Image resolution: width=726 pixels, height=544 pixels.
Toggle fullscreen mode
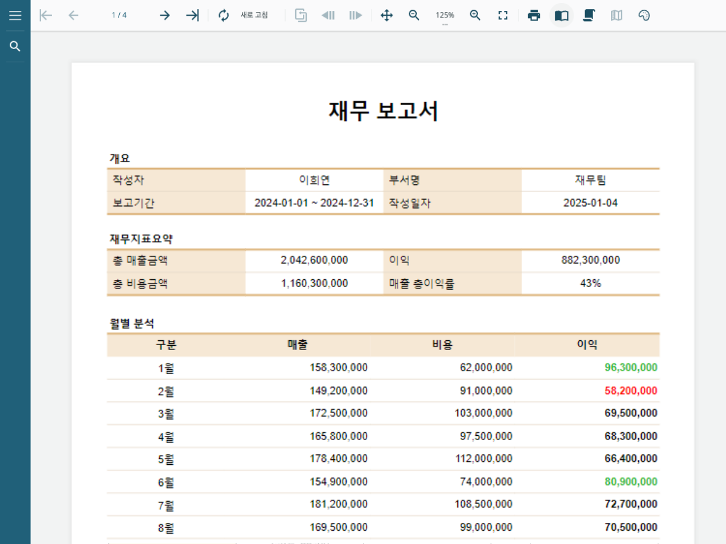tap(503, 16)
